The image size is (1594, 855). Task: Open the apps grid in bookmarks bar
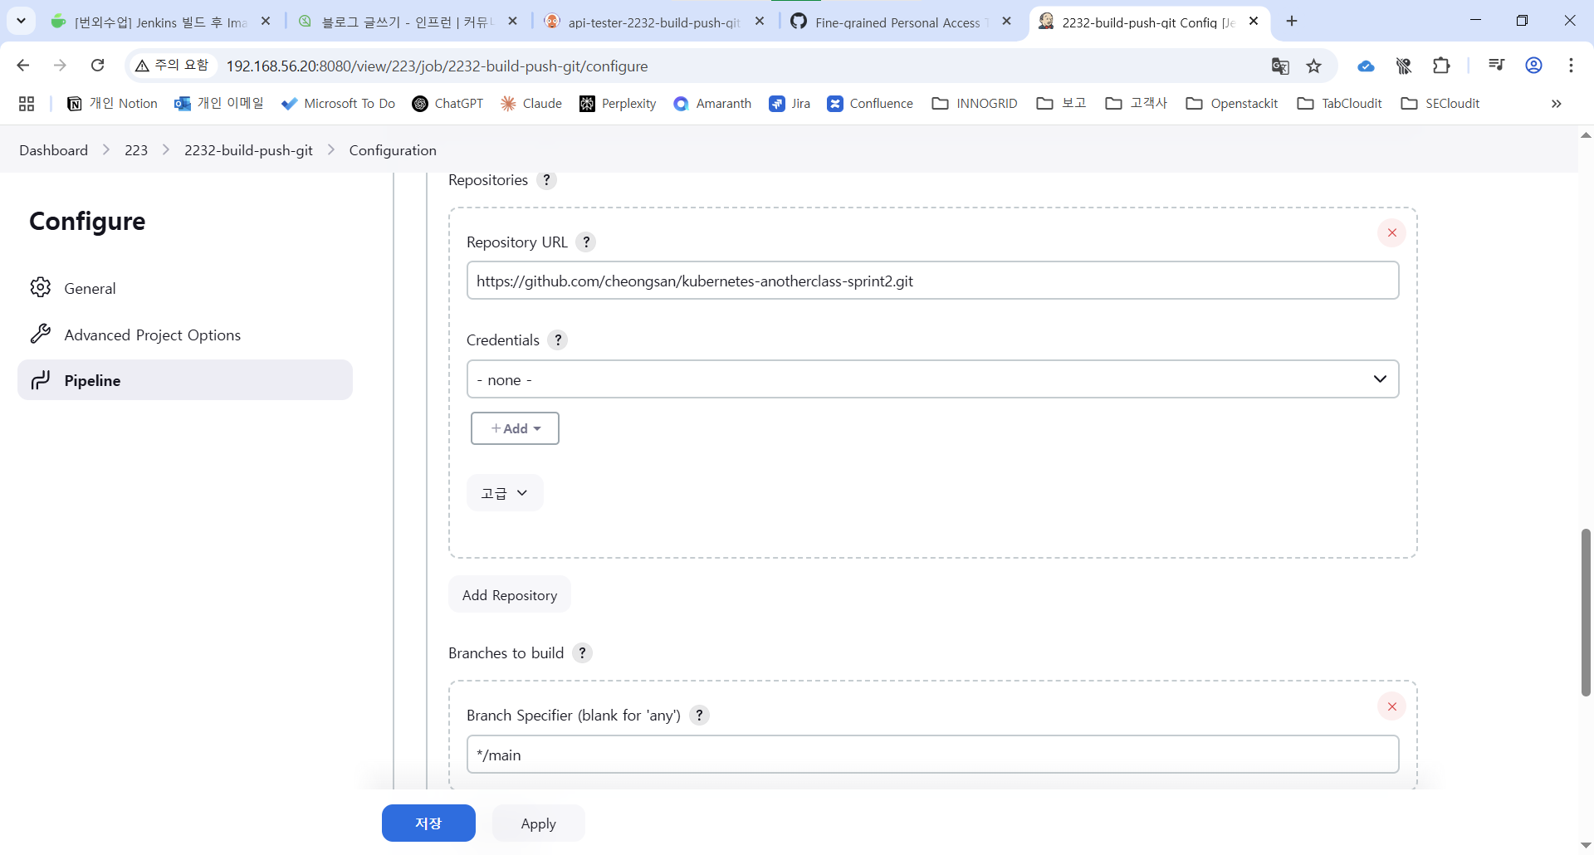[27, 104]
